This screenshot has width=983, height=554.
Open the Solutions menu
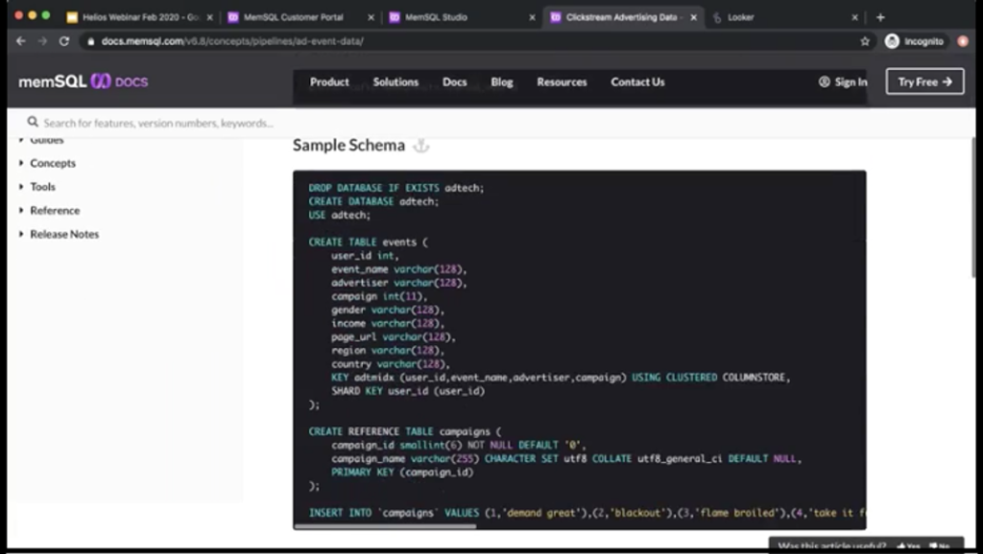396,82
